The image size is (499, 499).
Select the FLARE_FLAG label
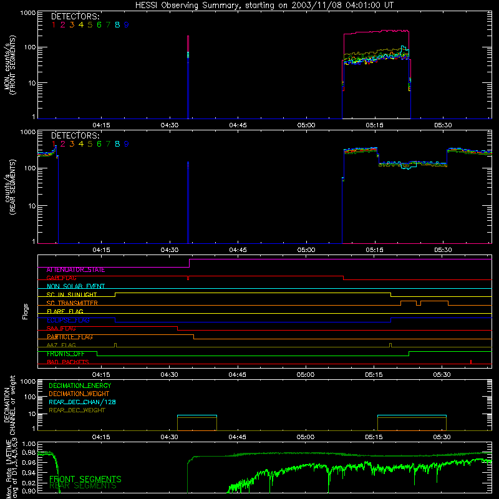(65, 311)
